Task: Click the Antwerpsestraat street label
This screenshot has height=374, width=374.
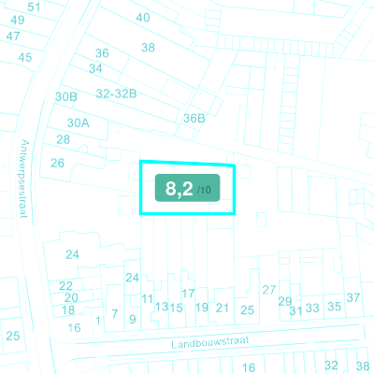Action: pyautogui.click(x=24, y=179)
